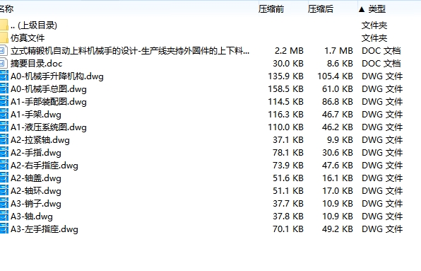Screen dimensions: 421x271
Task: Click the DWG icon beside A1-液压系统图.dwg
Action: pyautogui.click(x=4, y=127)
